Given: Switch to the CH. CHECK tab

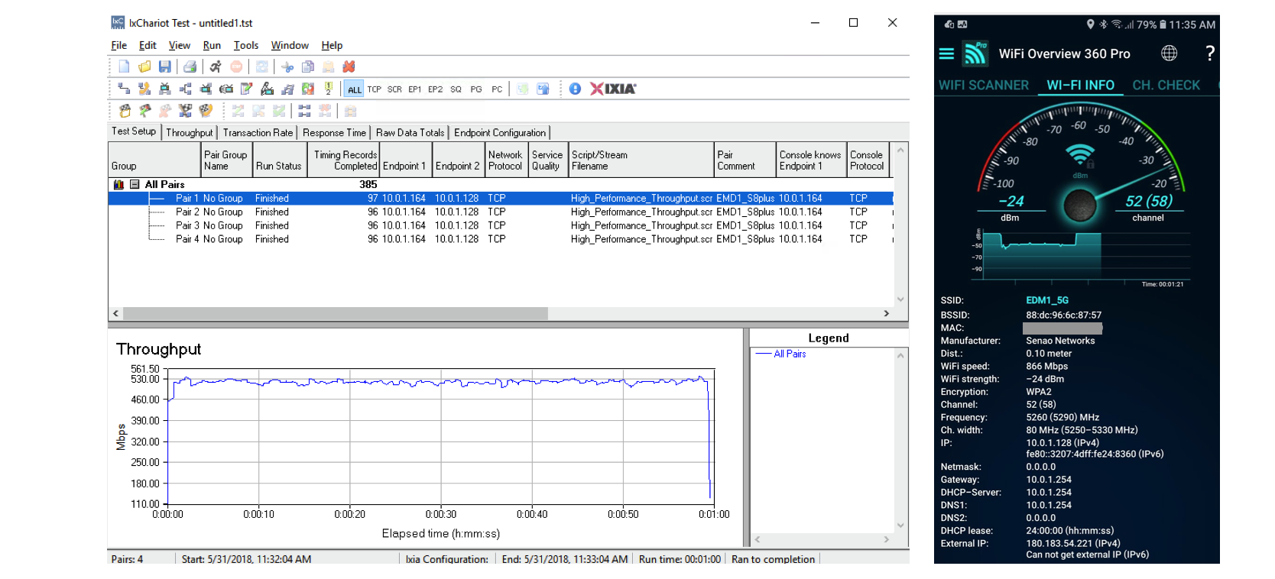Looking at the screenshot, I should [1166, 86].
